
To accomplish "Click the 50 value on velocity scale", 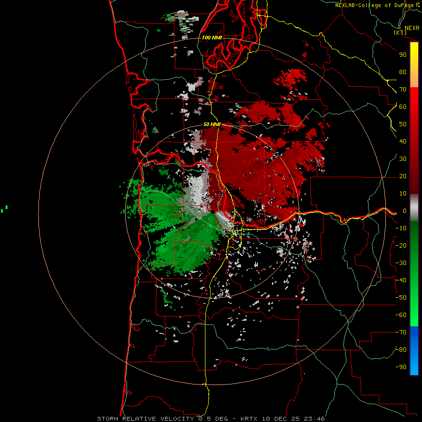I will click(403, 124).
